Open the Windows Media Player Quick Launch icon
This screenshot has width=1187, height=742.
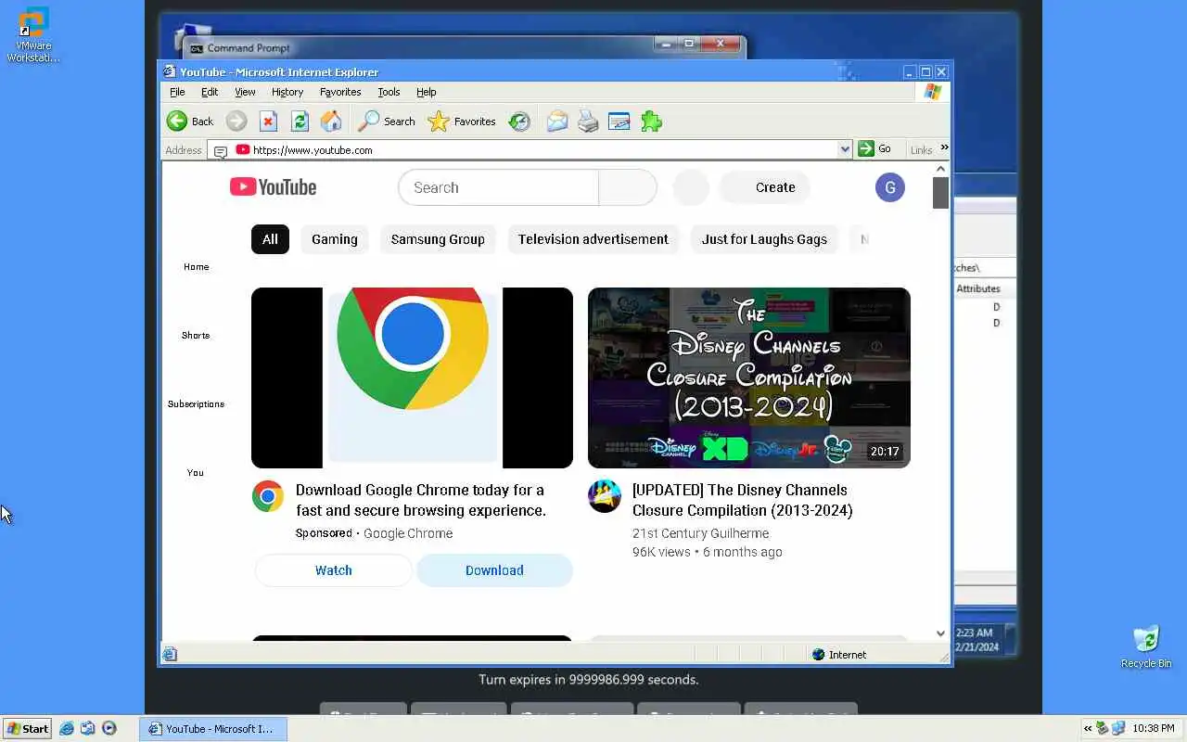(109, 728)
